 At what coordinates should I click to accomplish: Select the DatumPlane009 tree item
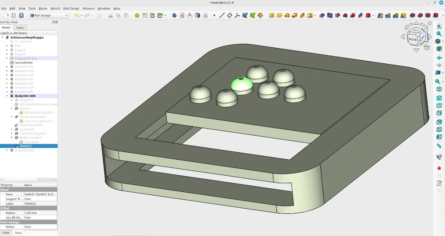[31, 125]
